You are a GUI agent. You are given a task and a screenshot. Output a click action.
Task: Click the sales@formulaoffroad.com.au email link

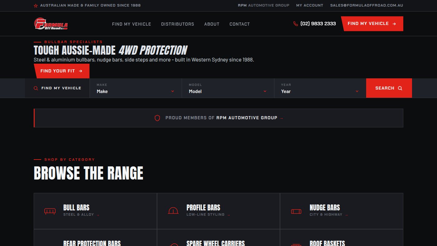coord(367,5)
